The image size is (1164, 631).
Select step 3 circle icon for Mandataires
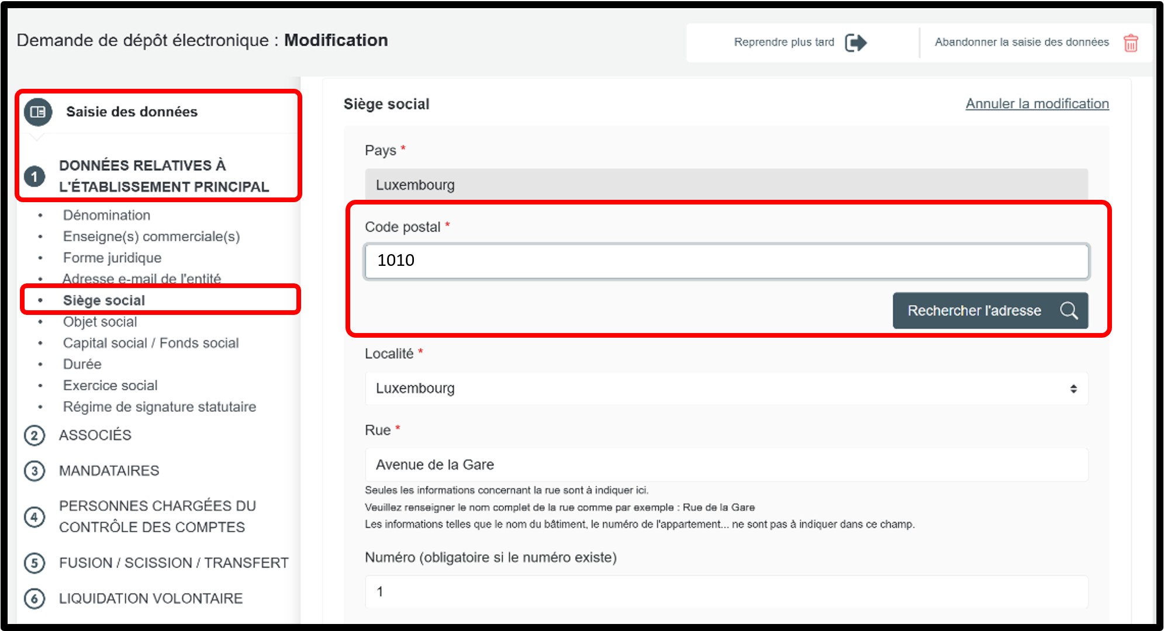point(34,471)
